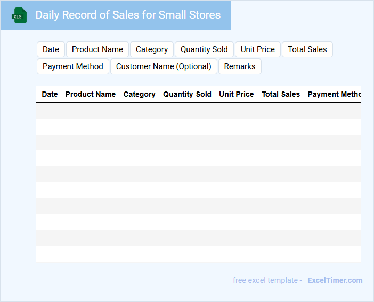
Task: Click the Category tag button
Action: pyautogui.click(x=152, y=49)
